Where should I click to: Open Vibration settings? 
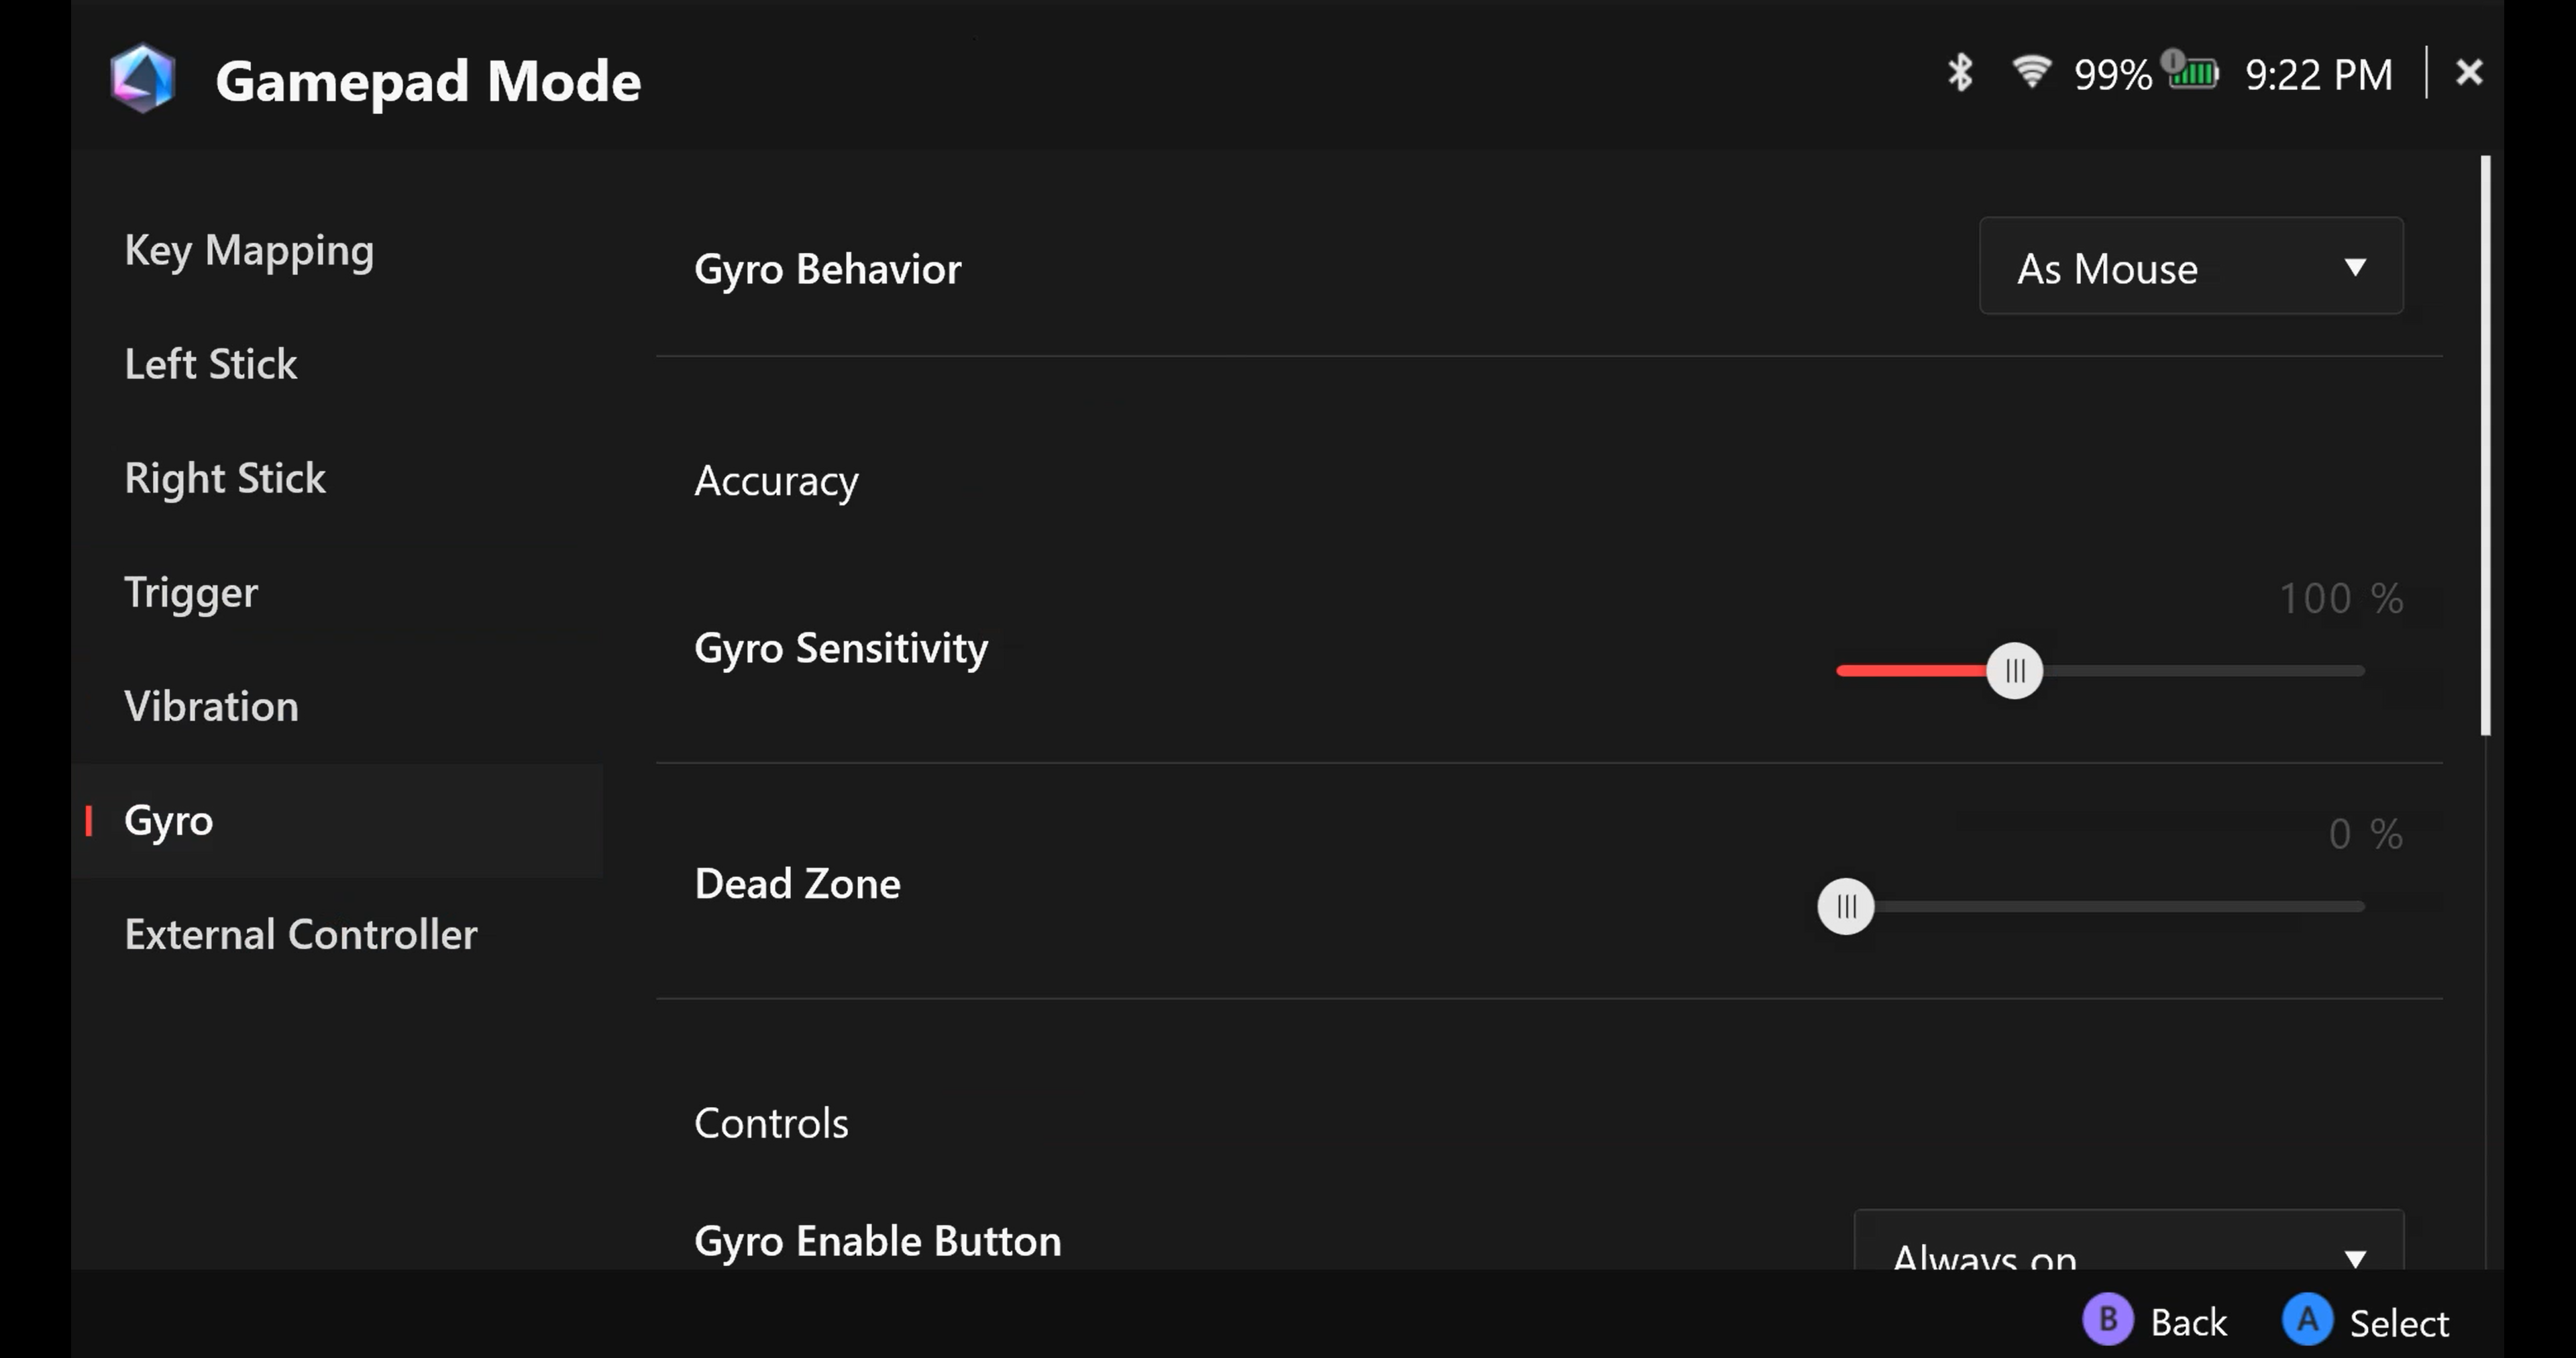211,706
